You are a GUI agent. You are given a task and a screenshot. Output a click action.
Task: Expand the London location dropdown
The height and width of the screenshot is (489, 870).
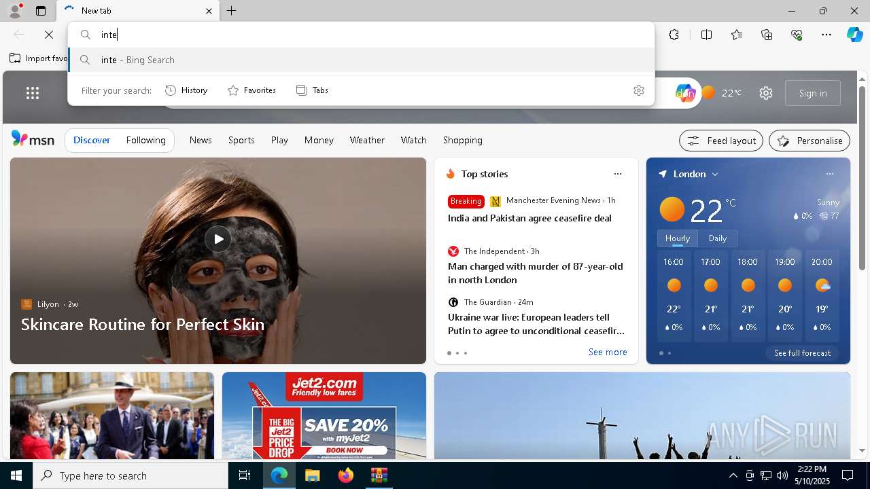click(x=714, y=175)
